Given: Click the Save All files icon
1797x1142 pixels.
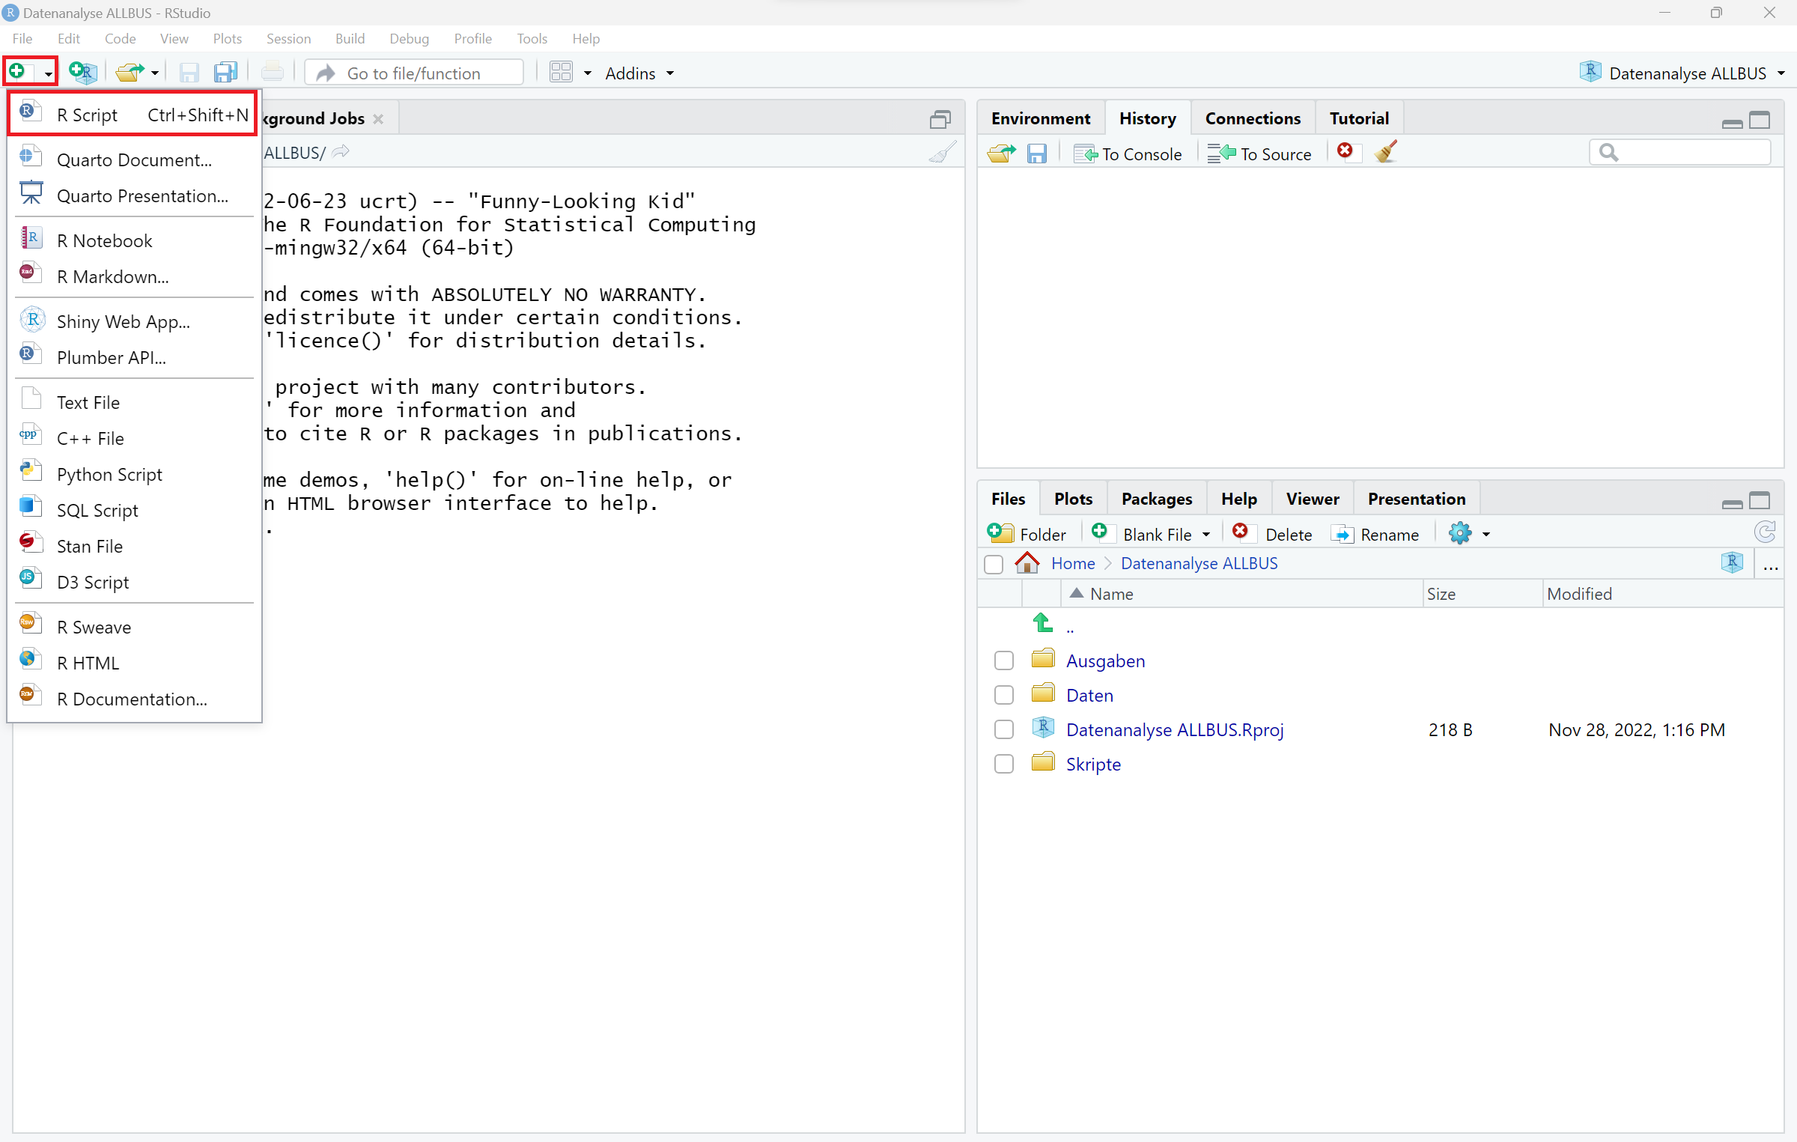Looking at the screenshot, I should [x=225, y=73].
